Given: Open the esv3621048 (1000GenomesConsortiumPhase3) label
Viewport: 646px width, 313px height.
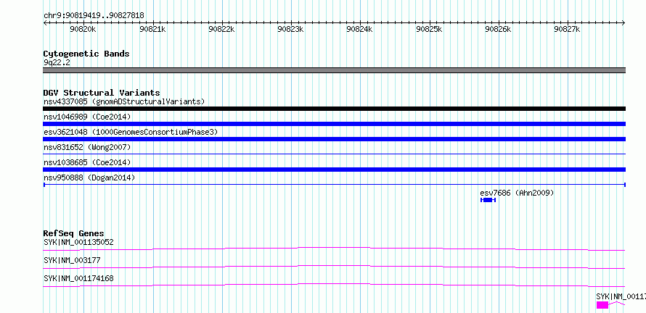Looking at the screenshot, I should pyautogui.click(x=131, y=132).
